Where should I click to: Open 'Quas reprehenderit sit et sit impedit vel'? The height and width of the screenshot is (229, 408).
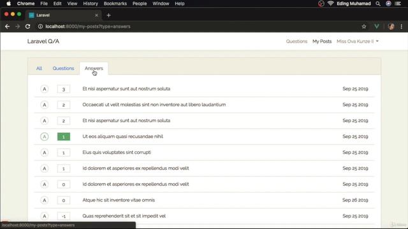124,216
